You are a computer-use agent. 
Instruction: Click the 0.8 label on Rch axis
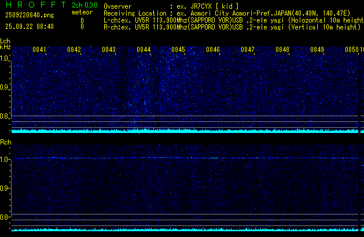point(5,217)
